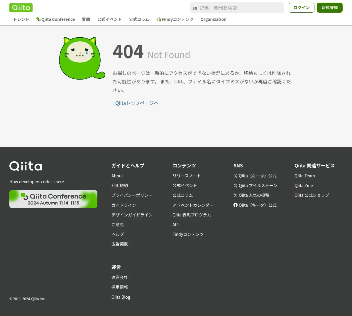Go to Qiitaトップページへ link
The width and height of the screenshot is (352, 316).
[x=136, y=103]
